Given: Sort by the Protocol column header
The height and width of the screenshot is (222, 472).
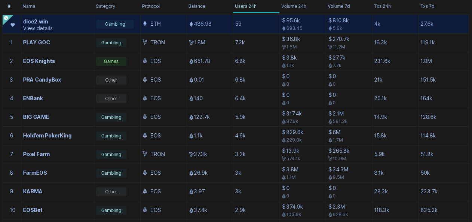Looking at the screenshot, I should coord(151,6).
